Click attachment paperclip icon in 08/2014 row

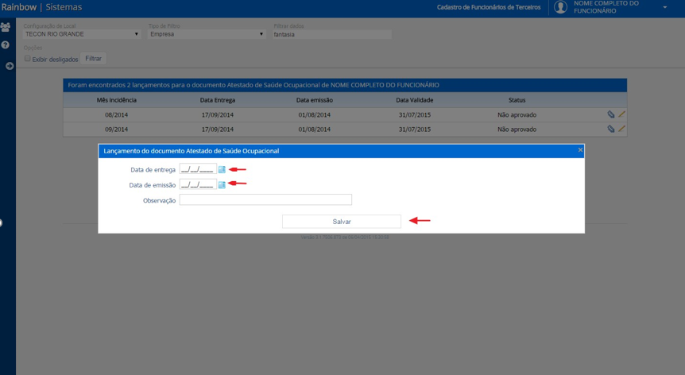(x=611, y=114)
